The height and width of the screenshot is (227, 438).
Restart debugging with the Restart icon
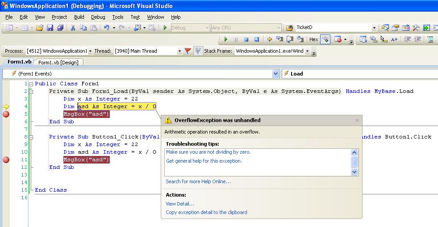(256, 39)
